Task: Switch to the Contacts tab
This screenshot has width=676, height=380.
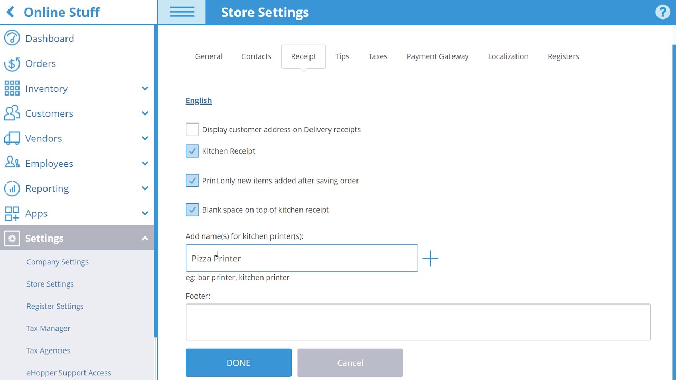Action: 256,56
